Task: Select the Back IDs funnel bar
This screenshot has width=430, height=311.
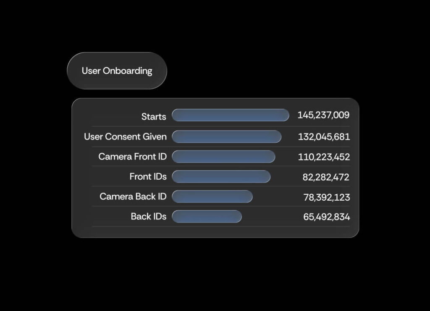Action: click(x=207, y=217)
